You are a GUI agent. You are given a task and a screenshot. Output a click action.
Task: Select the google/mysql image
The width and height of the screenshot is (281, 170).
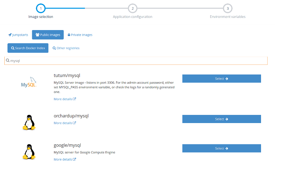[x=221, y=148]
